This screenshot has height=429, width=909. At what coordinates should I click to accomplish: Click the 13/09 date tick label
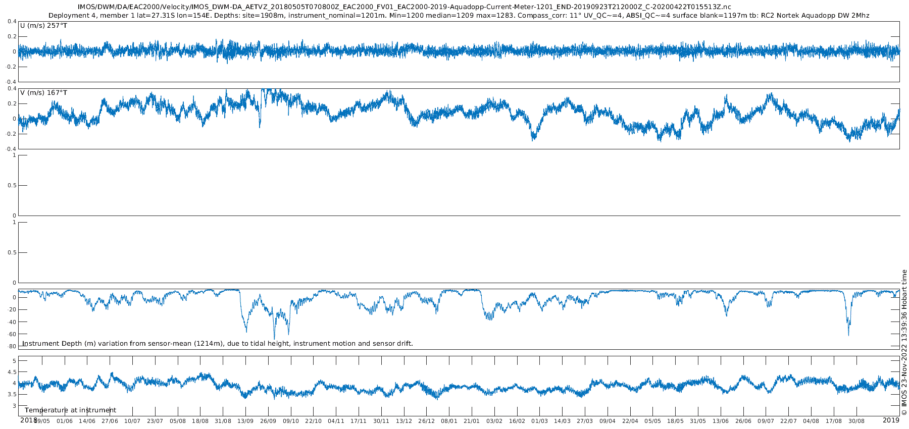pos(245,421)
